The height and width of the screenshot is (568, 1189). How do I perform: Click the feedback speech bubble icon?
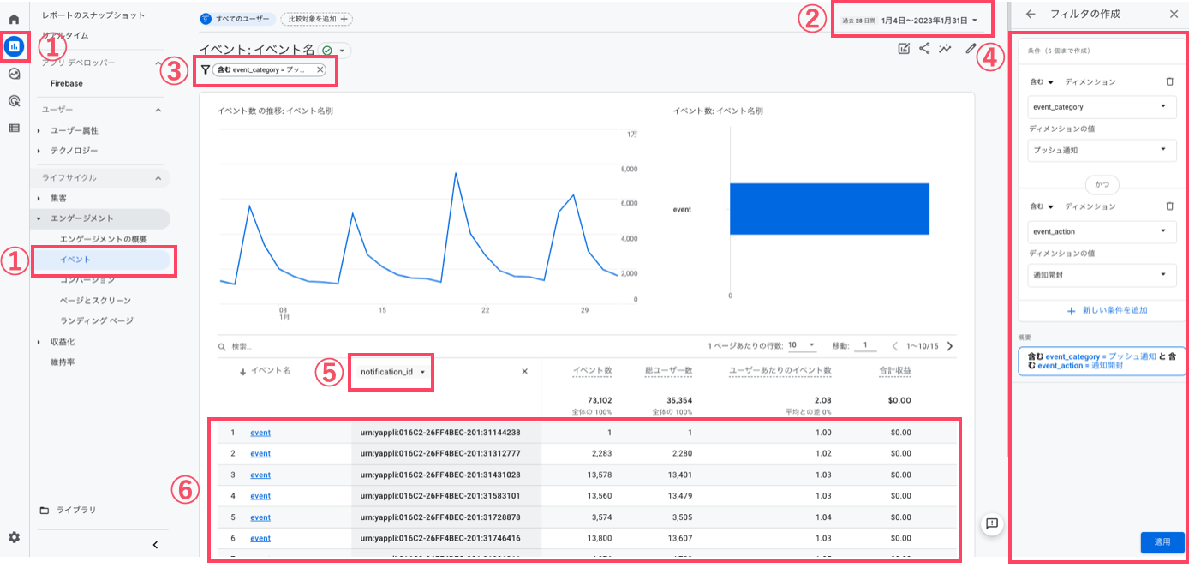[x=991, y=524]
